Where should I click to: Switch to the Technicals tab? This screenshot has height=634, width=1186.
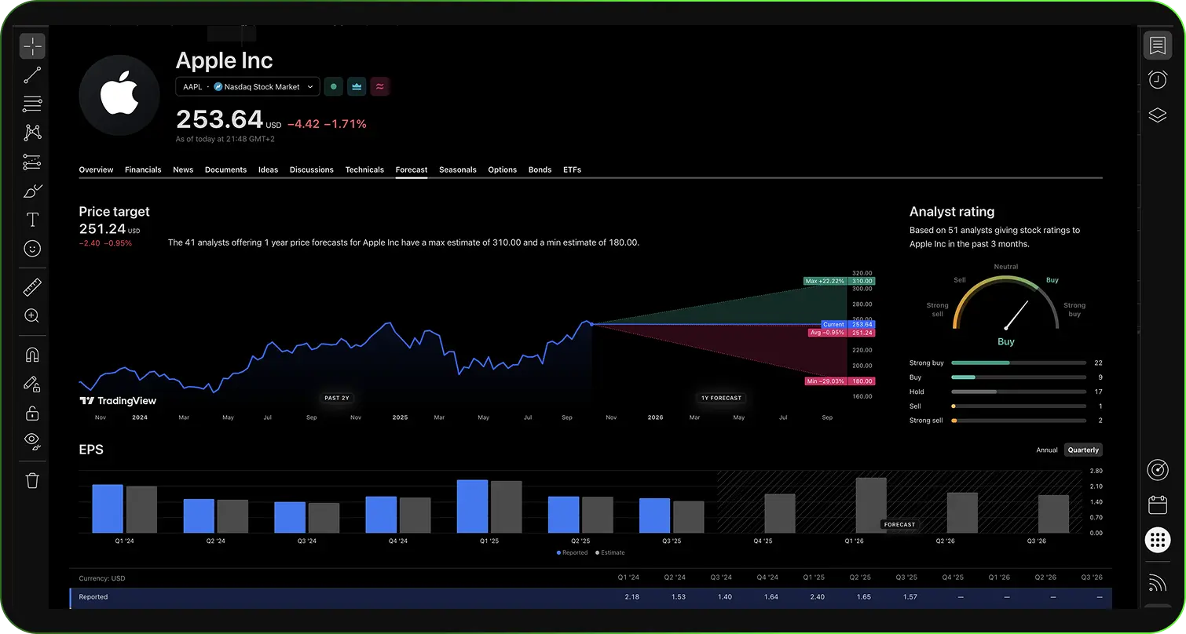[x=364, y=169]
